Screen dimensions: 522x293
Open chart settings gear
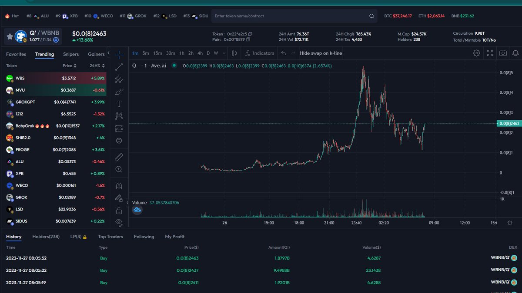(x=477, y=53)
